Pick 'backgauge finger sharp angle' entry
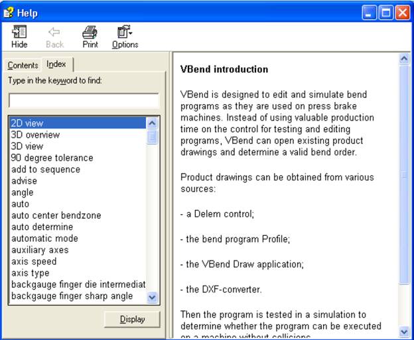 click(78, 296)
